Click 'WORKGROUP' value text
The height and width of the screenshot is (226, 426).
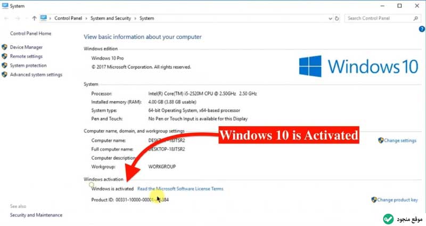click(x=162, y=166)
